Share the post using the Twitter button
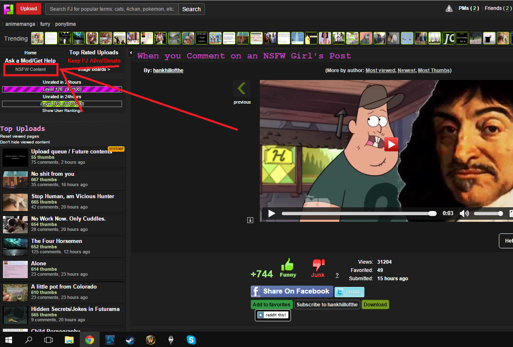This screenshot has height=347, width=513. (x=349, y=292)
